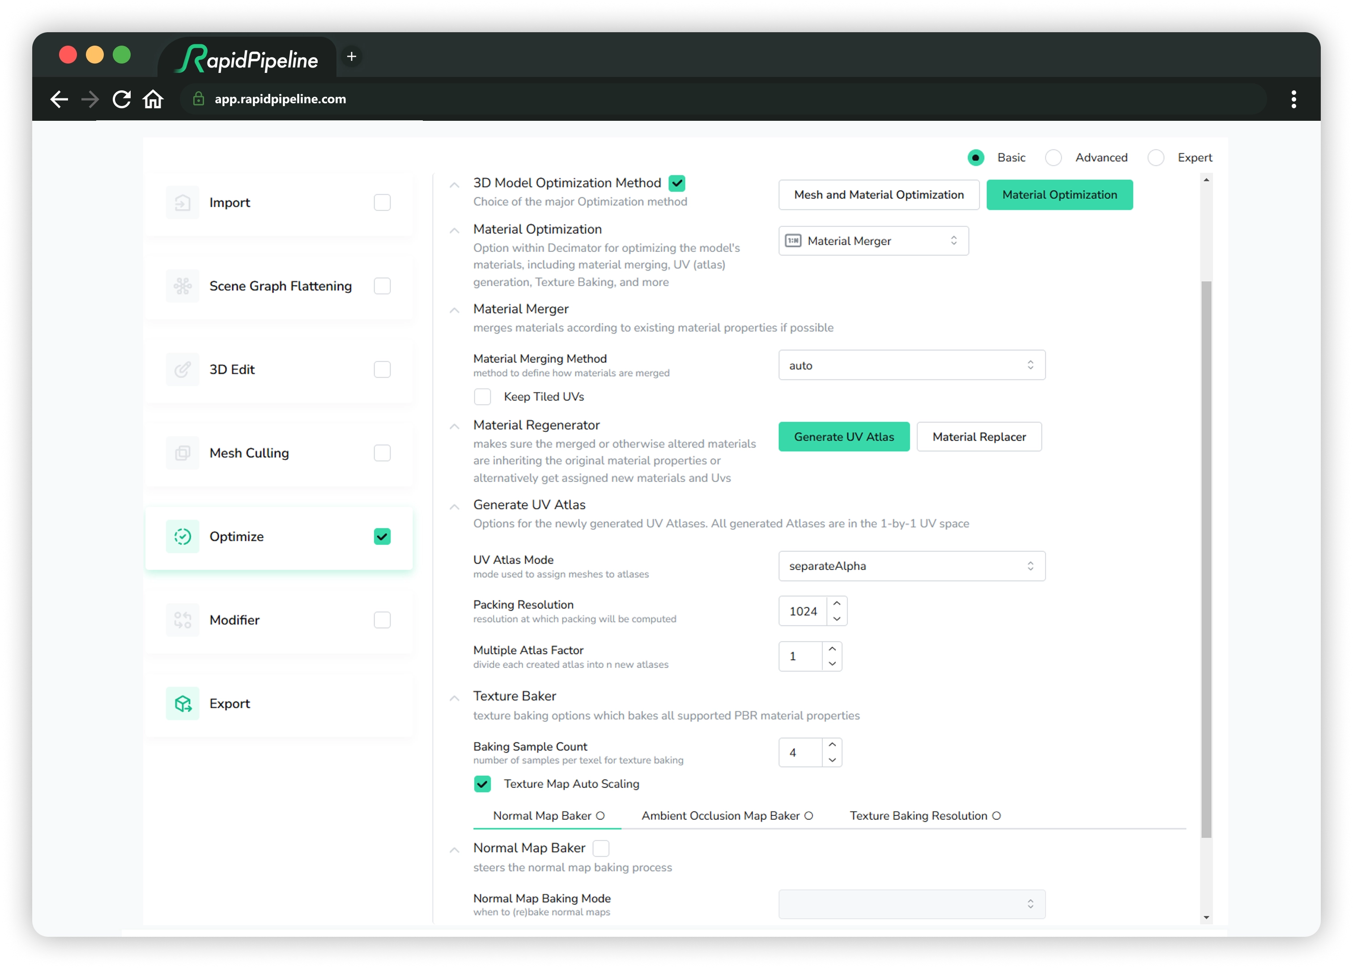Enable the Mesh Culling checkbox
The height and width of the screenshot is (969, 1353).
(x=383, y=453)
